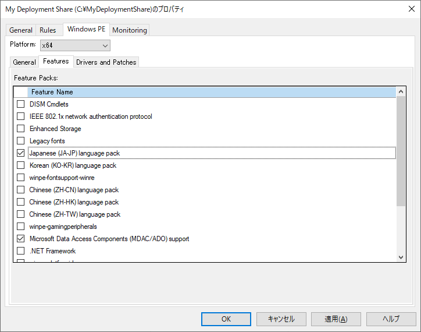421x332 pixels.
Task: Click the scroll up arrow of feature list
Action: [401, 92]
